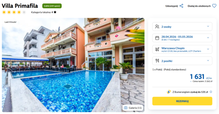The width and height of the screenshot is (219, 114).
Task: Open the Galeria (11) photo gallery
Action: click(x=133, y=108)
